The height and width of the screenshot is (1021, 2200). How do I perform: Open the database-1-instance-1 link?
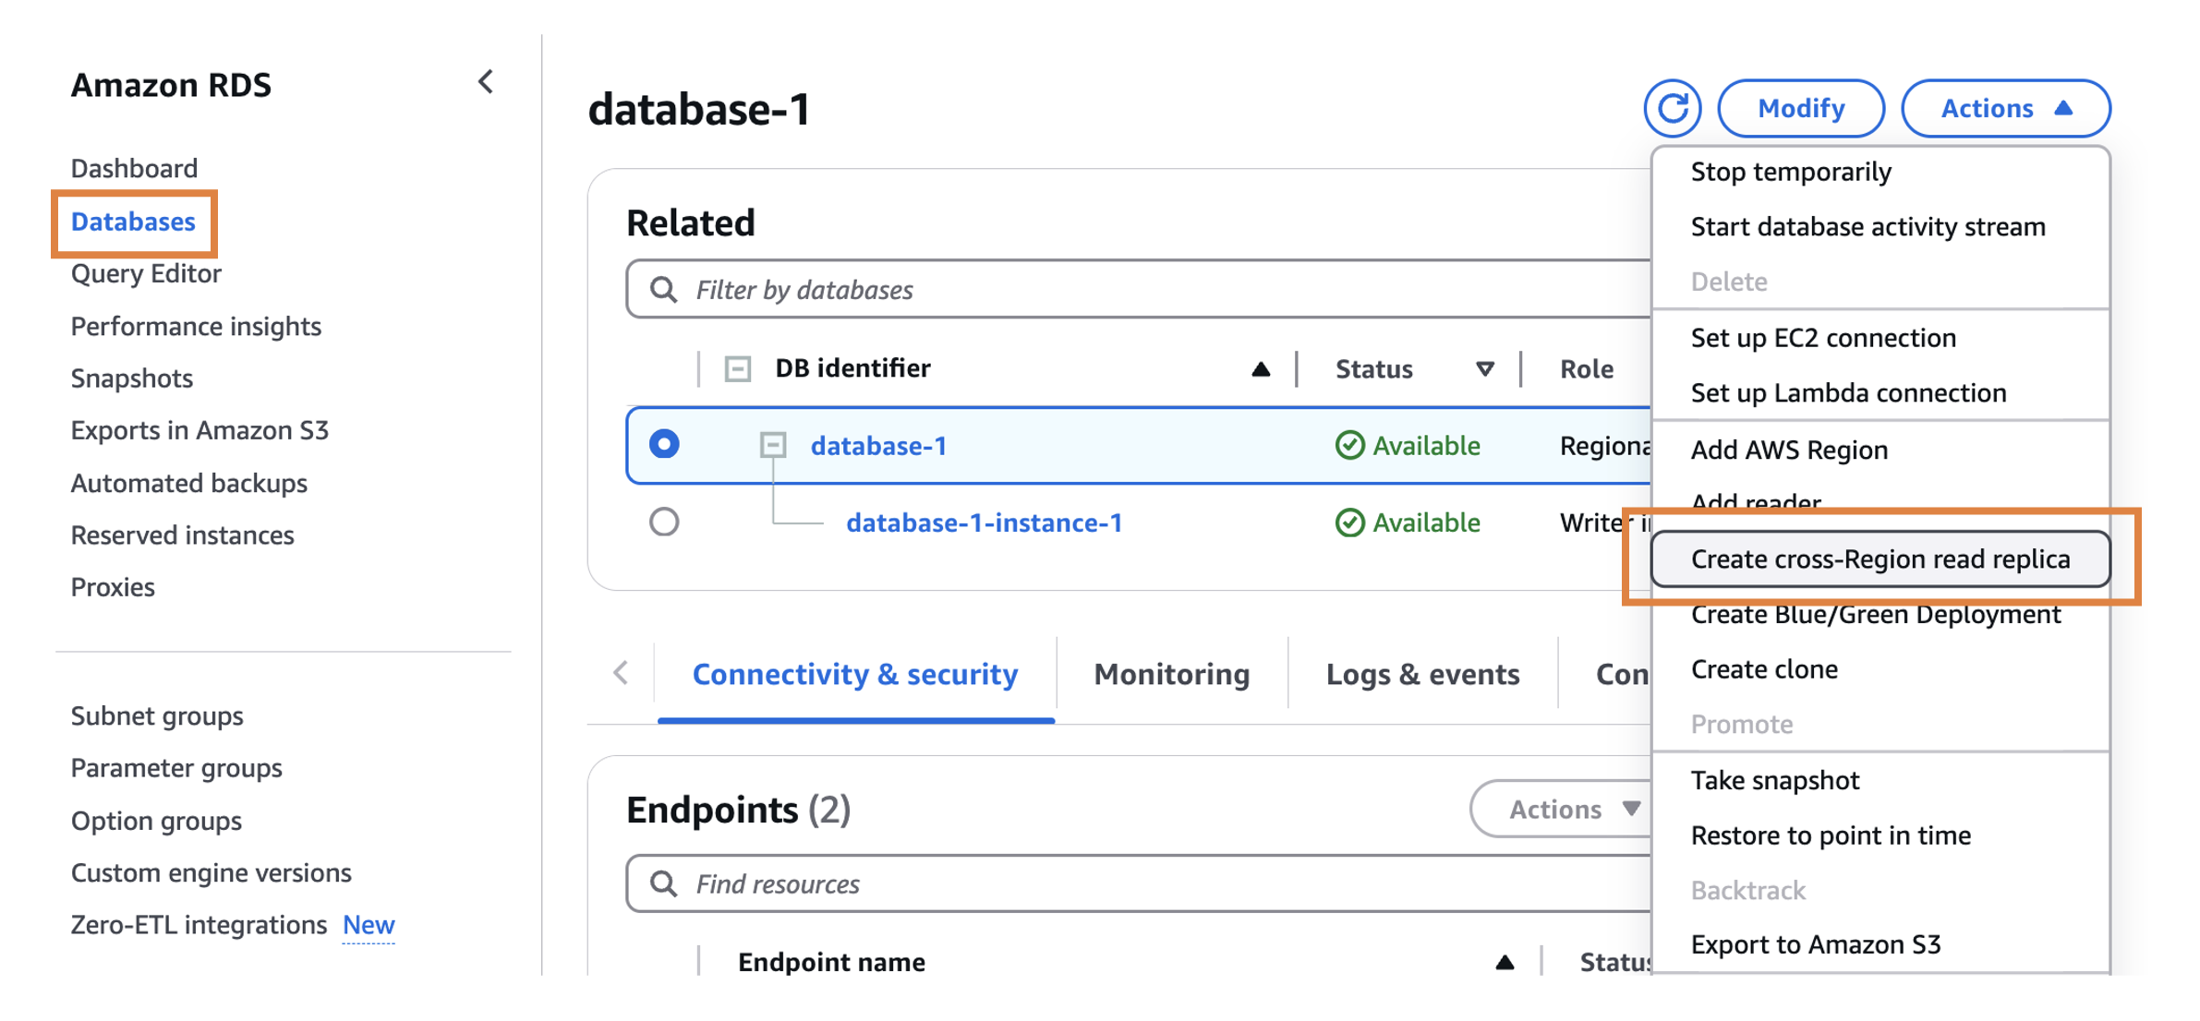(984, 523)
